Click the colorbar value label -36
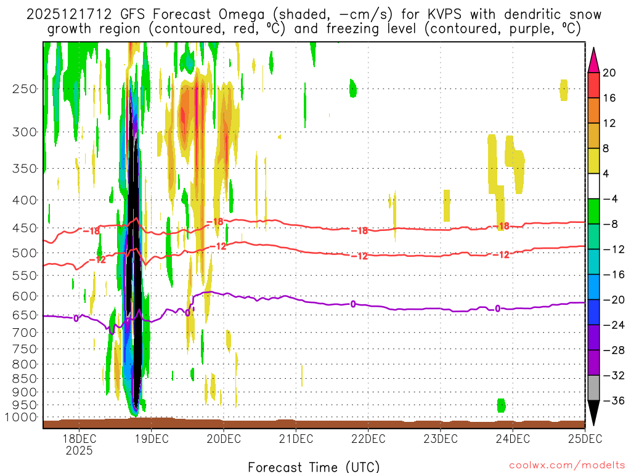 tap(614, 400)
